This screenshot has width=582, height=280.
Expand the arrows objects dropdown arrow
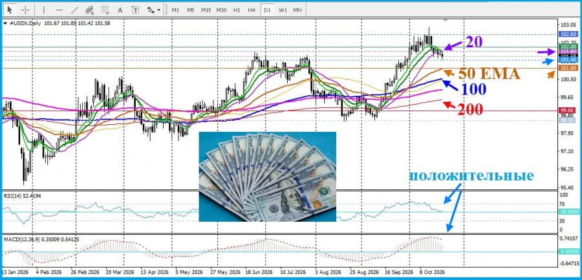[x=159, y=10]
